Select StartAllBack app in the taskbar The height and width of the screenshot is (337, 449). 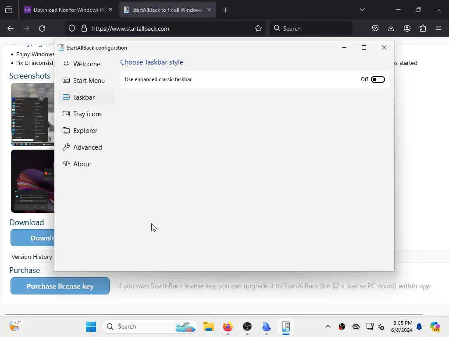[x=286, y=326]
